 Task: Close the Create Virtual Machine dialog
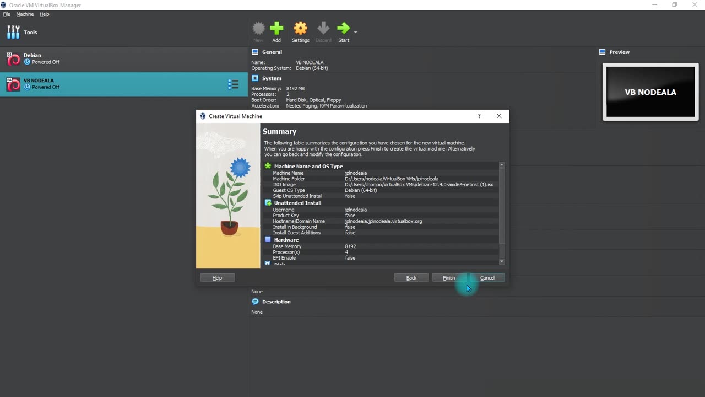pyautogui.click(x=499, y=116)
